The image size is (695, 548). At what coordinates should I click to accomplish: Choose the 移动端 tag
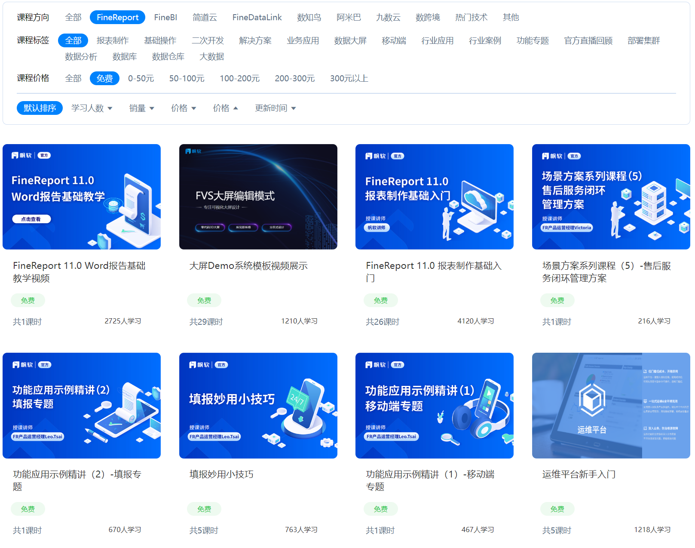394,40
